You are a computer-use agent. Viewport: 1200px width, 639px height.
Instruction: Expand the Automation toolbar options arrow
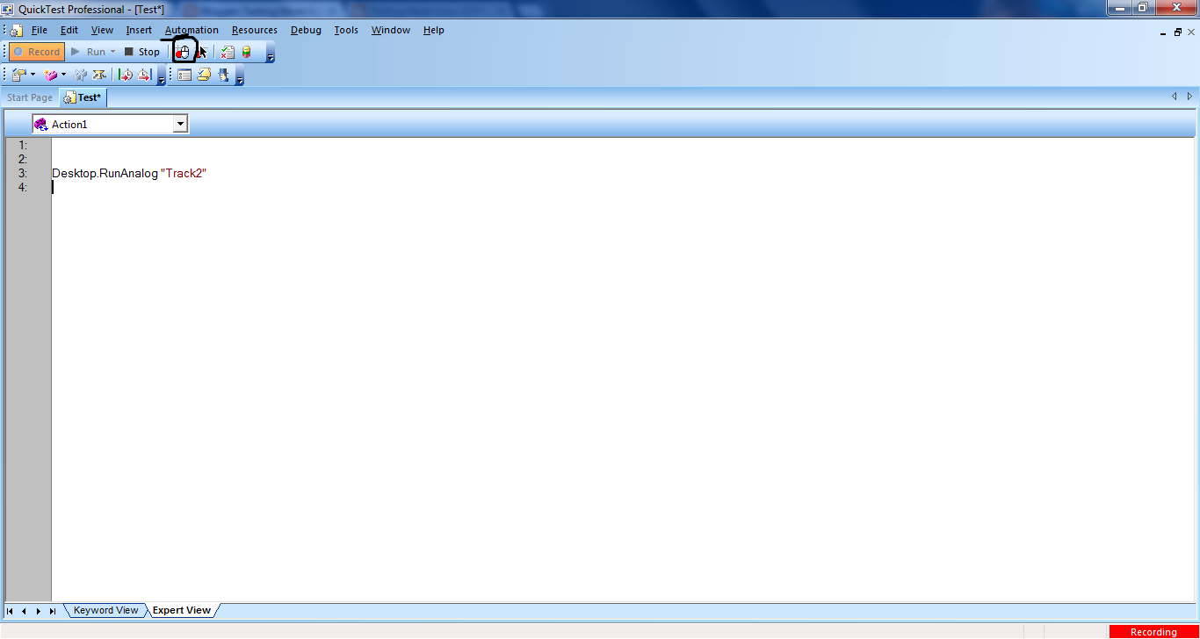pyautogui.click(x=271, y=54)
